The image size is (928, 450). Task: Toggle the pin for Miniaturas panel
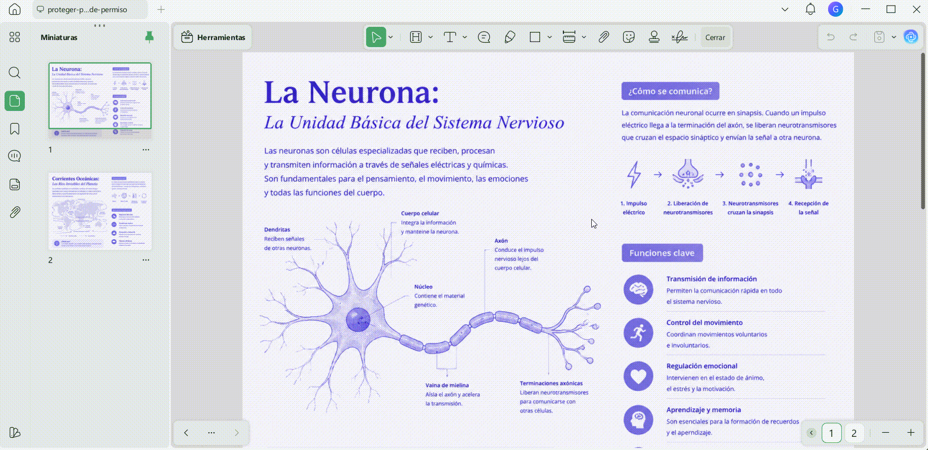coord(149,37)
